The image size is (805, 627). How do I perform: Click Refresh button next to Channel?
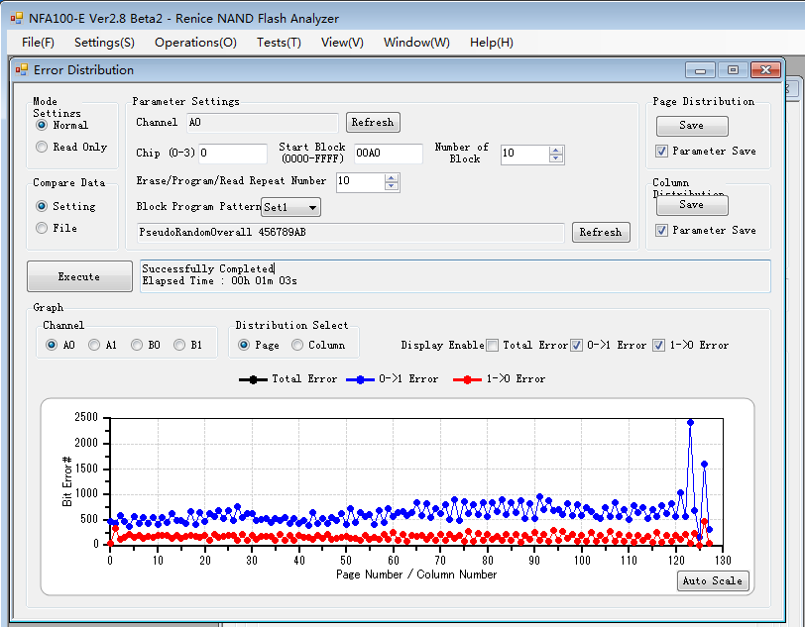coord(373,123)
